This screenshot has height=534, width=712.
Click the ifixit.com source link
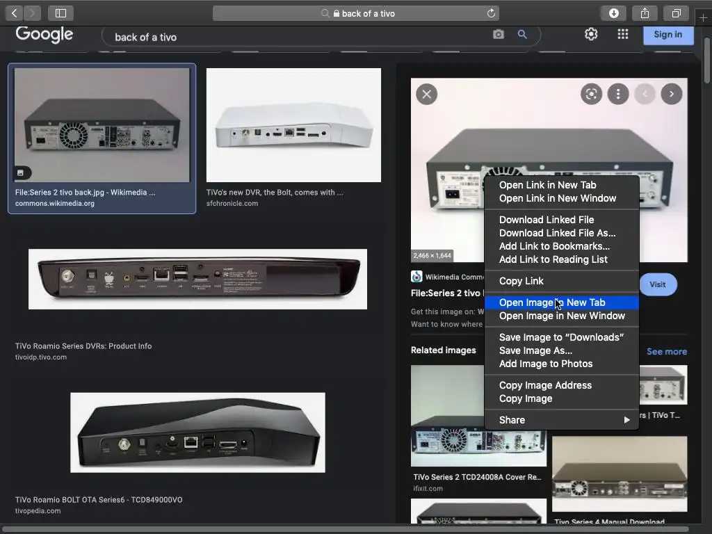[428, 489]
